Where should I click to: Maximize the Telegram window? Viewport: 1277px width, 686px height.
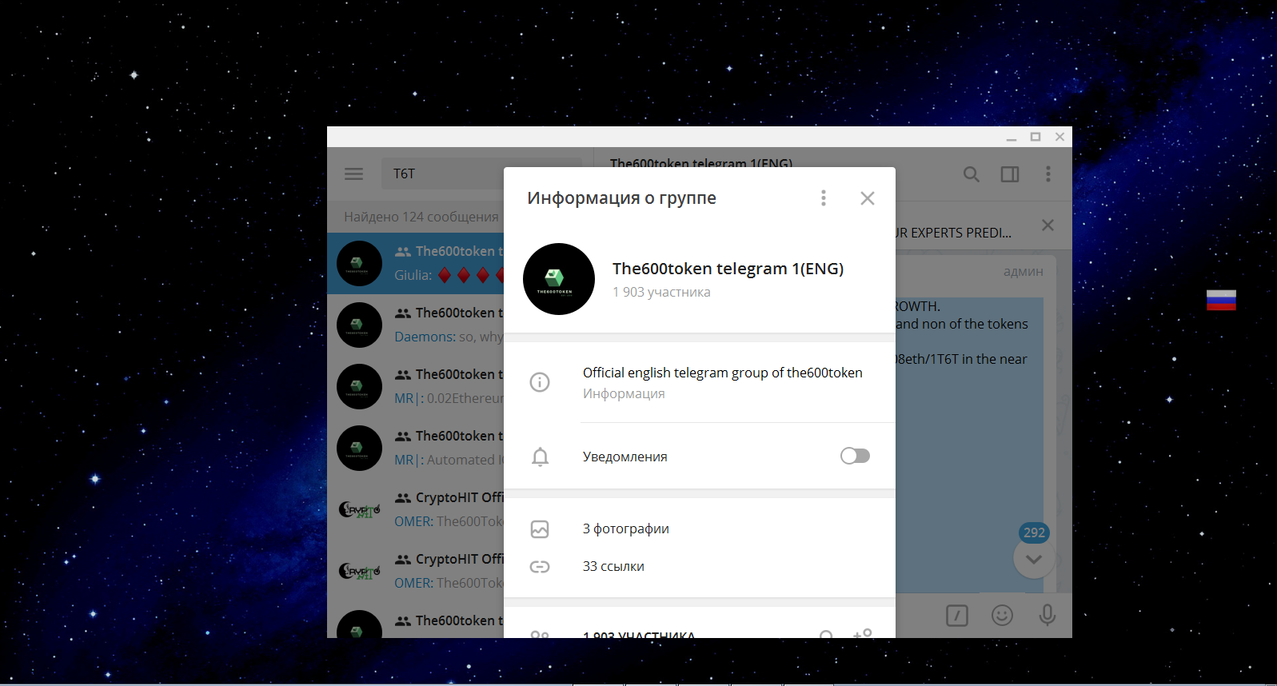tap(1036, 137)
